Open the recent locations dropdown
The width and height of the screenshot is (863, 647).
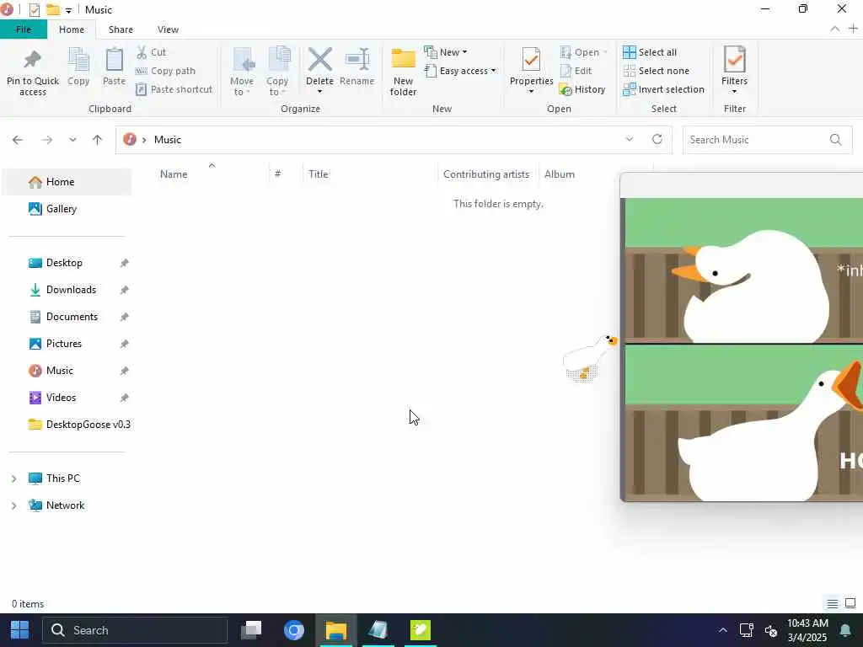click(72, 140)
